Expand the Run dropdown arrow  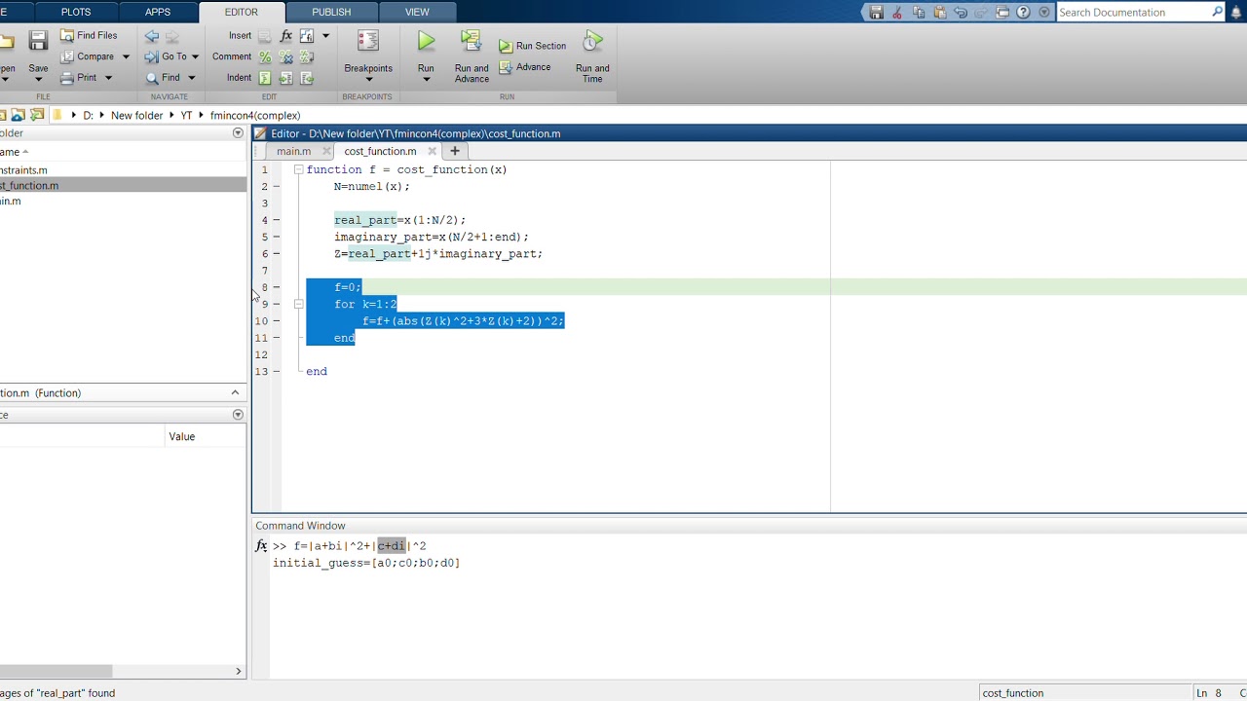[426, 80]
